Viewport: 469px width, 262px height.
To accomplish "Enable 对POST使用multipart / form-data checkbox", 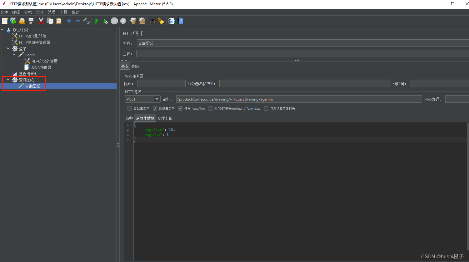I will tap(211, 108).
